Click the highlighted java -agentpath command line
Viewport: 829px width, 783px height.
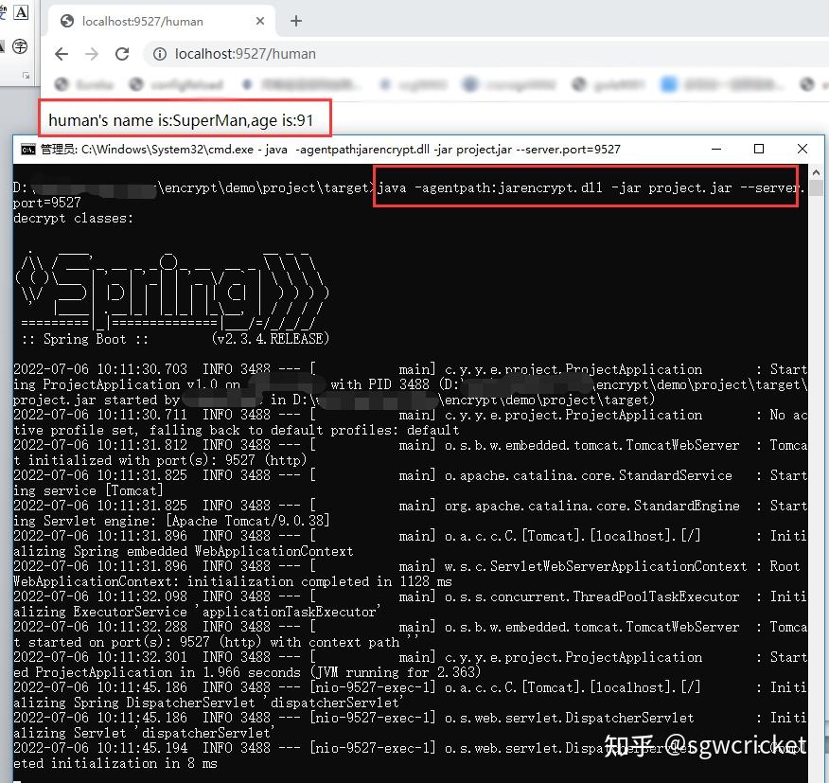pos(587,187)
